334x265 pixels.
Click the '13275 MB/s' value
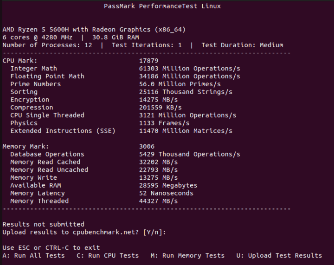159,177
